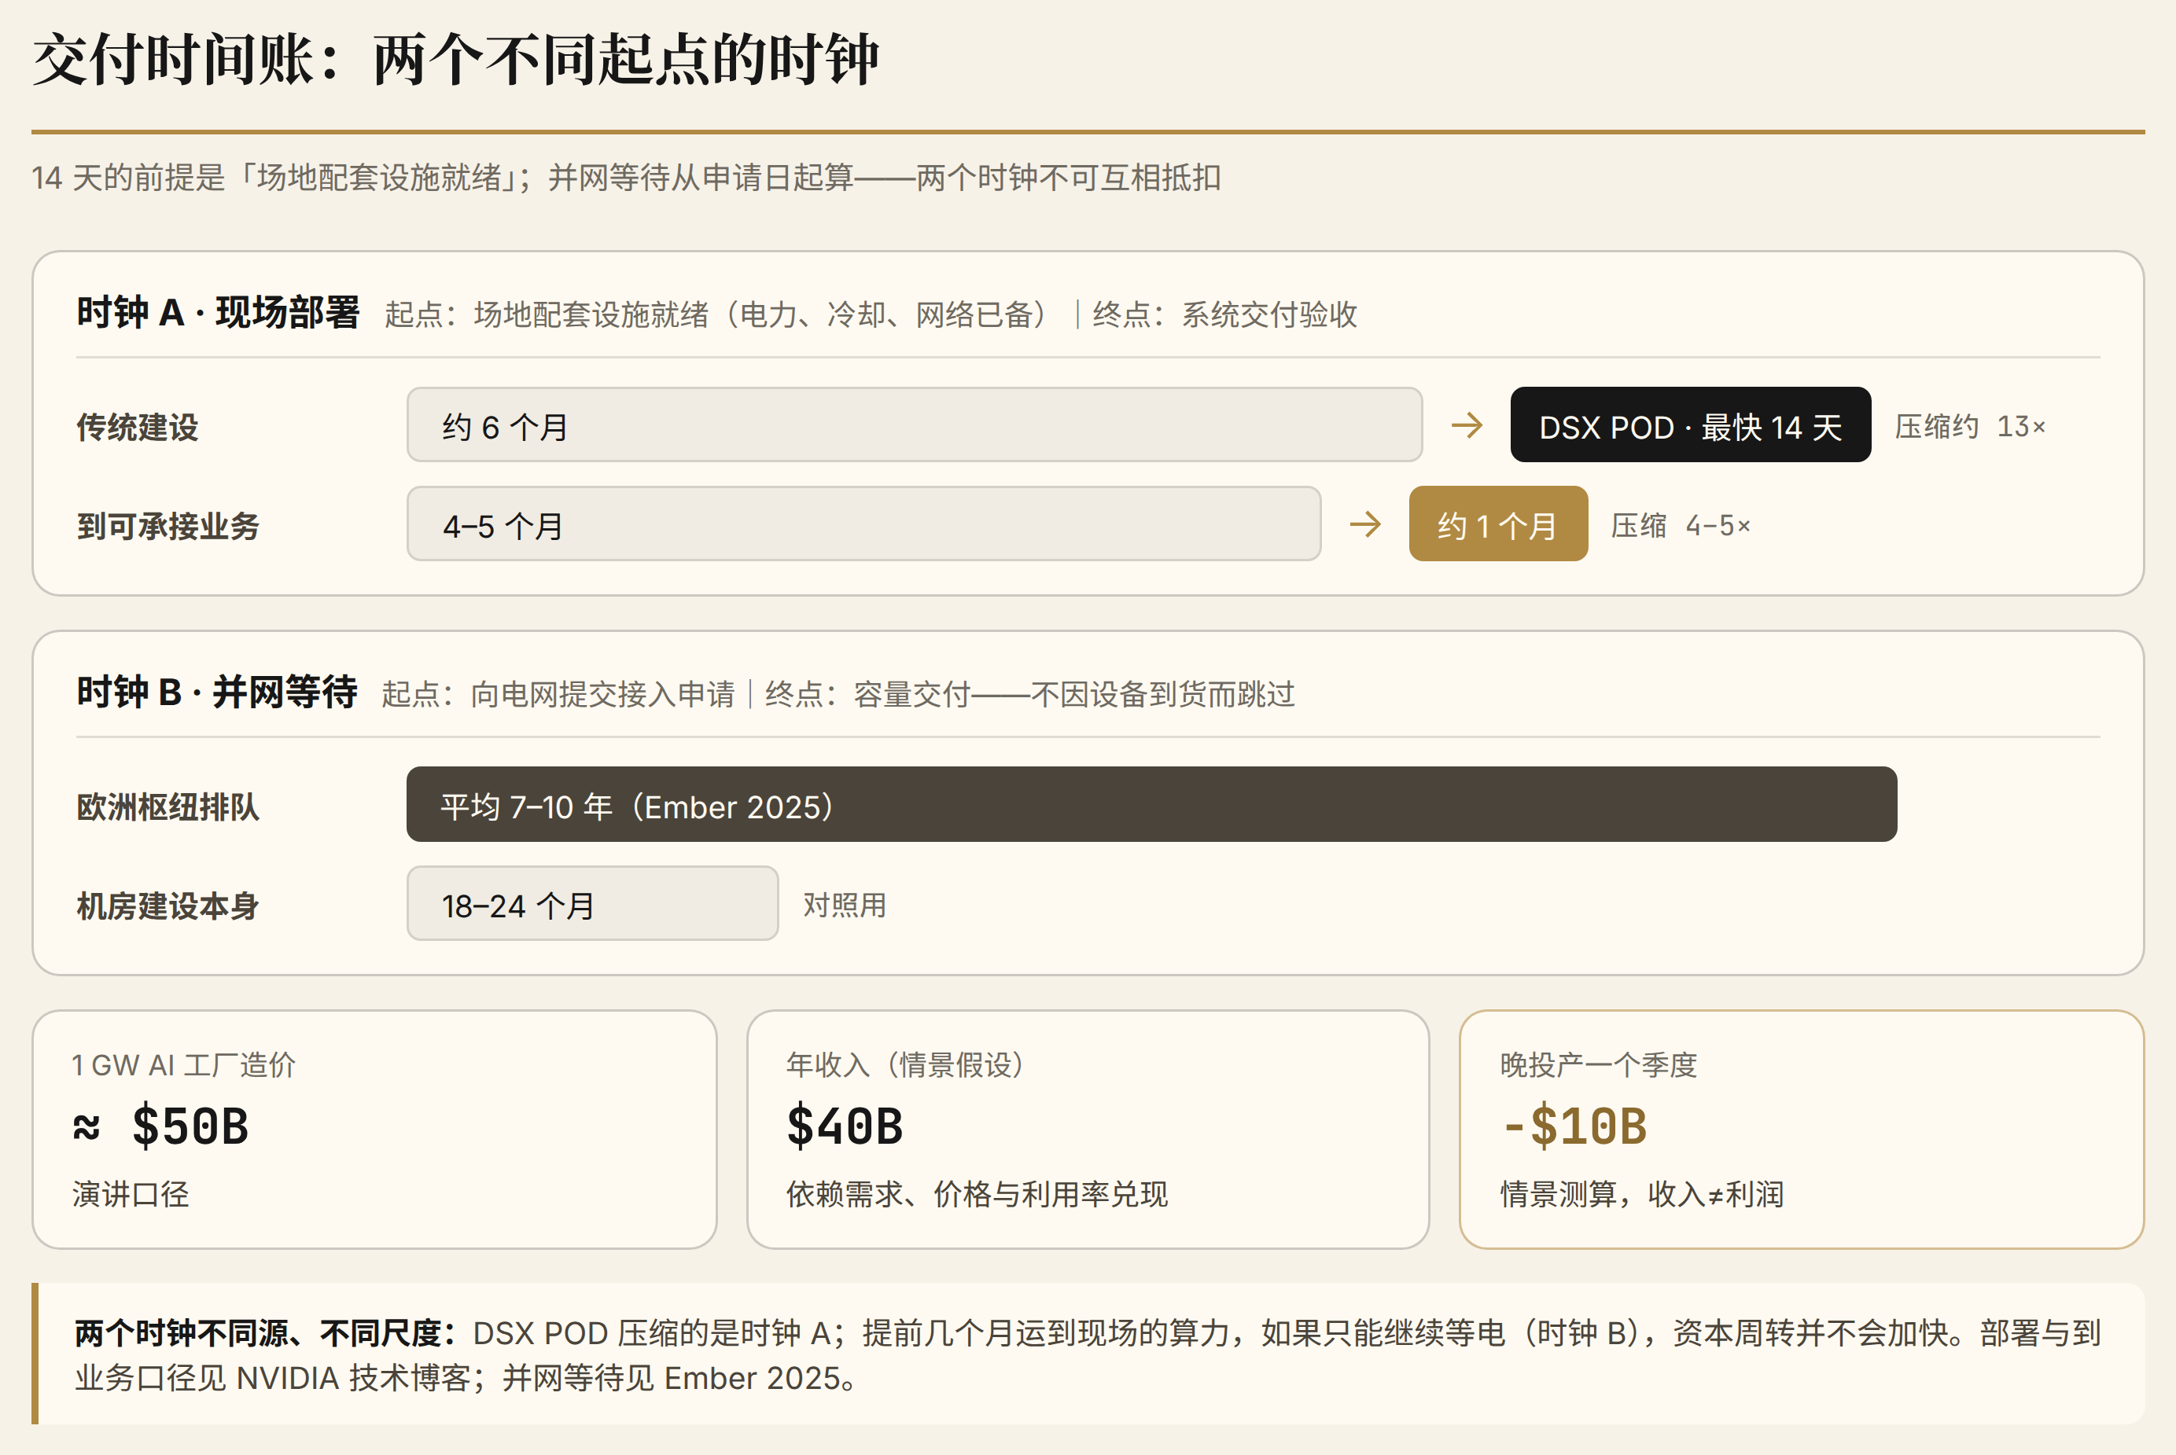Click the text 情景测算，收入≠利润
This screenshot has width=2176, height=1455.
pos(1642,1193)
